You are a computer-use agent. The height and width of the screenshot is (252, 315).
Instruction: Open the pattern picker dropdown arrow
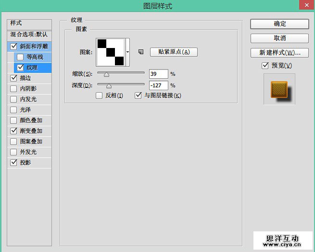[127, 52]
